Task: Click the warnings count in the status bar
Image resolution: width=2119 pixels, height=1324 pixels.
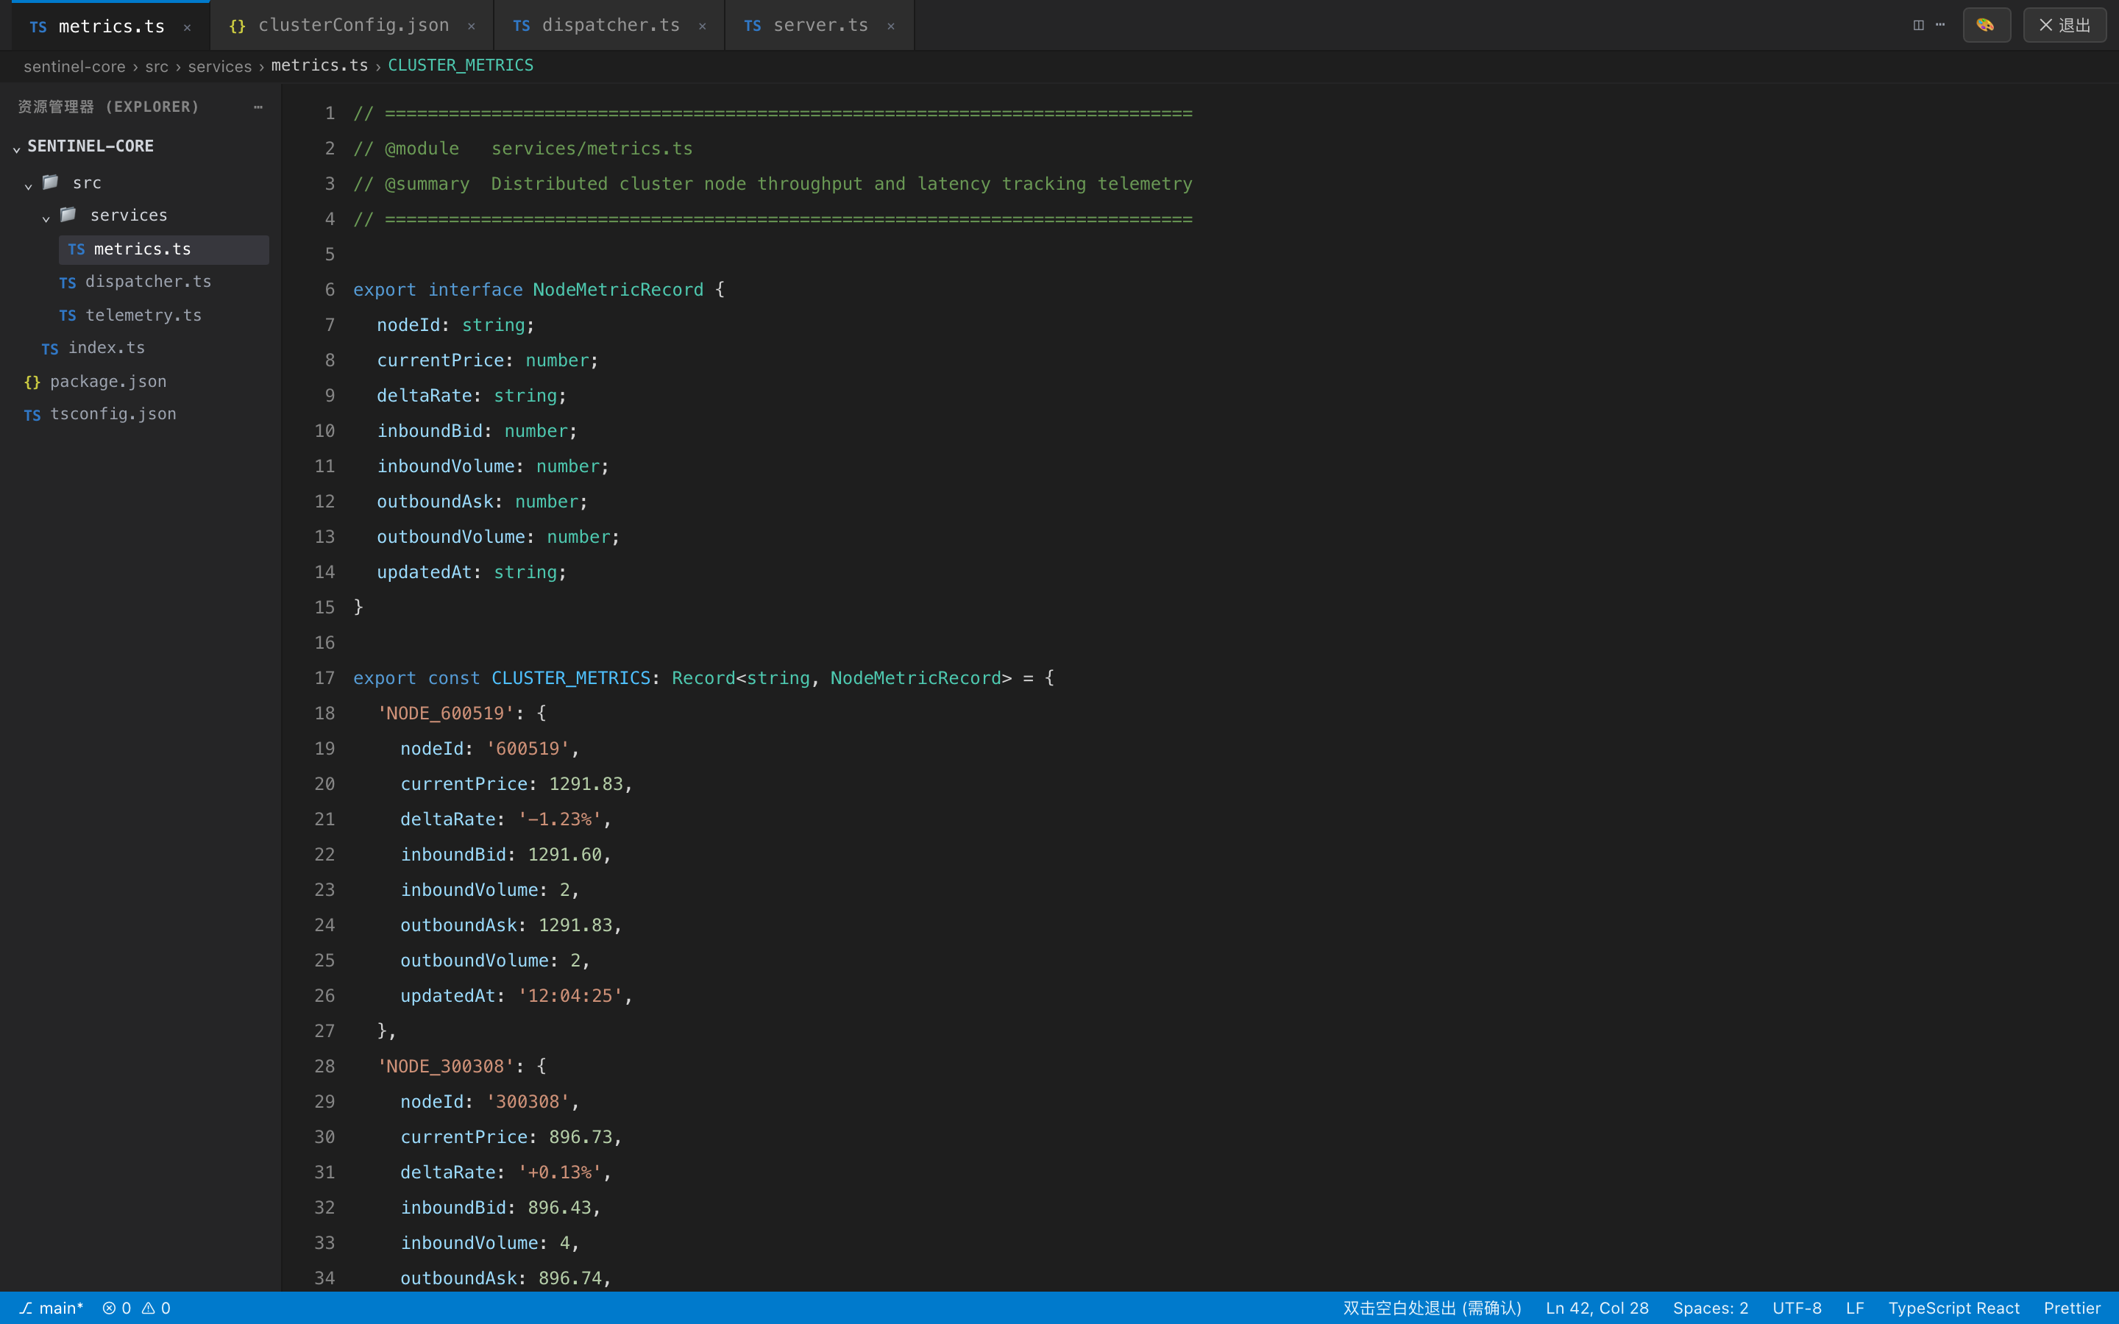Action: click(x=156, y=1309)
